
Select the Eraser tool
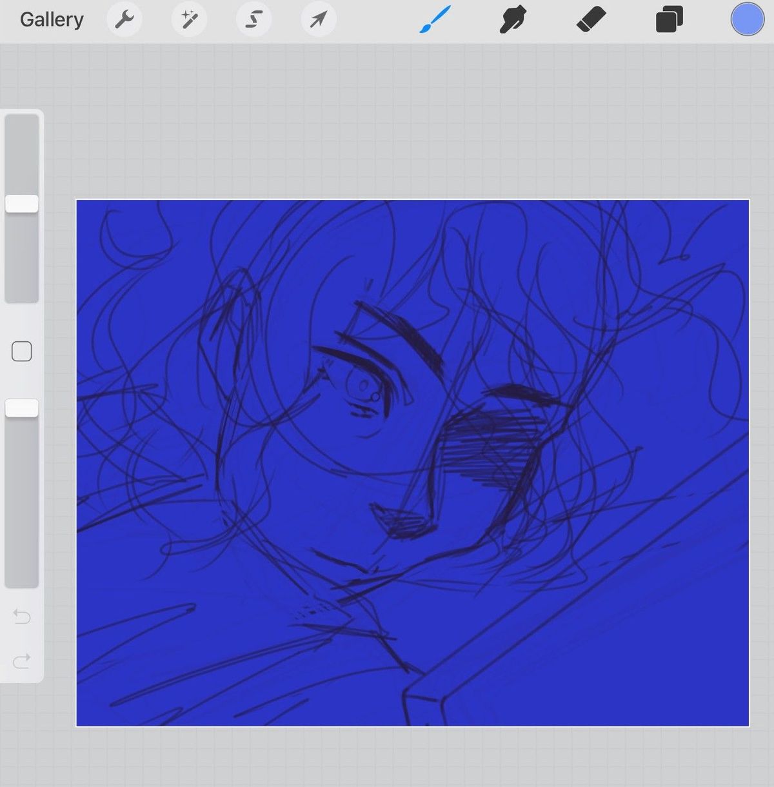coord(591,19)
